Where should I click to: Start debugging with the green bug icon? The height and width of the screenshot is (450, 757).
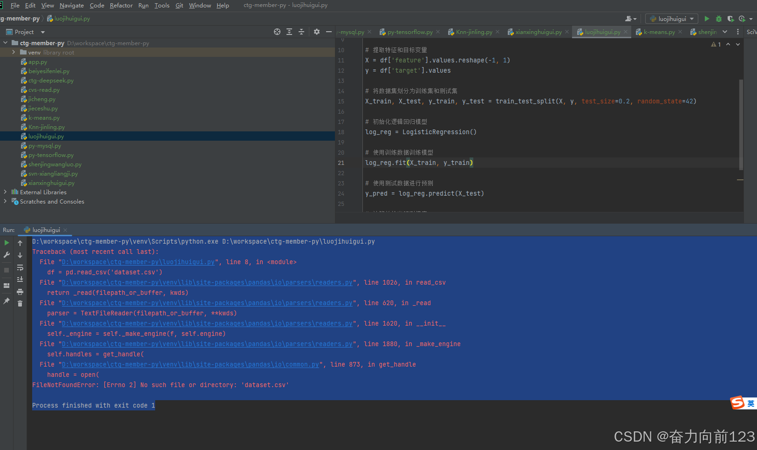pos(719,19)
